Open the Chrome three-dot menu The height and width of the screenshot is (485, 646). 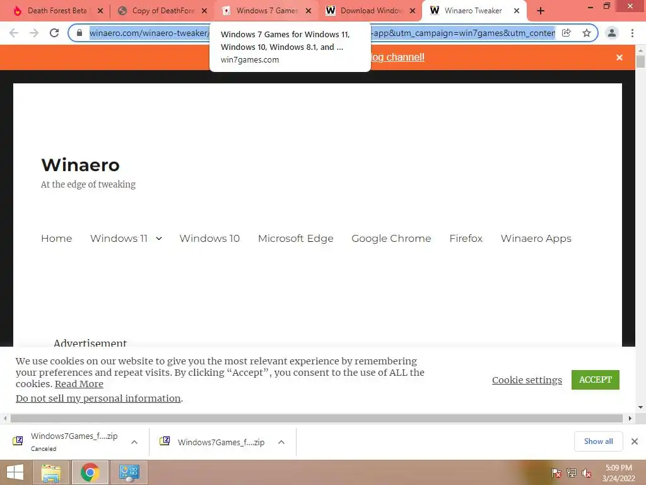click(x=632, y=33)
